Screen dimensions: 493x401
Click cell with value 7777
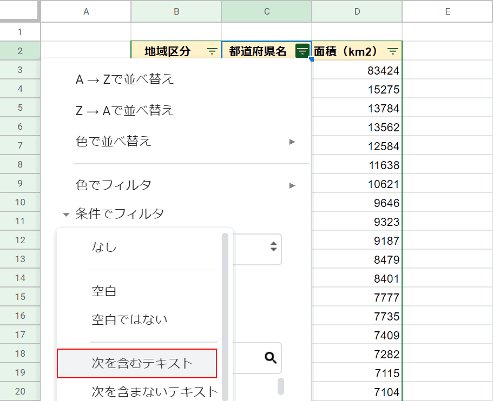coord(357,297)
